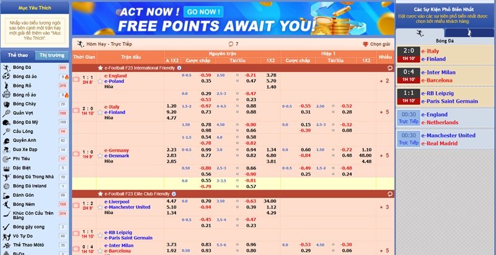Switch to Thị trường tab
This screenshot has width=496, height=255.
[x=51, y=55]
